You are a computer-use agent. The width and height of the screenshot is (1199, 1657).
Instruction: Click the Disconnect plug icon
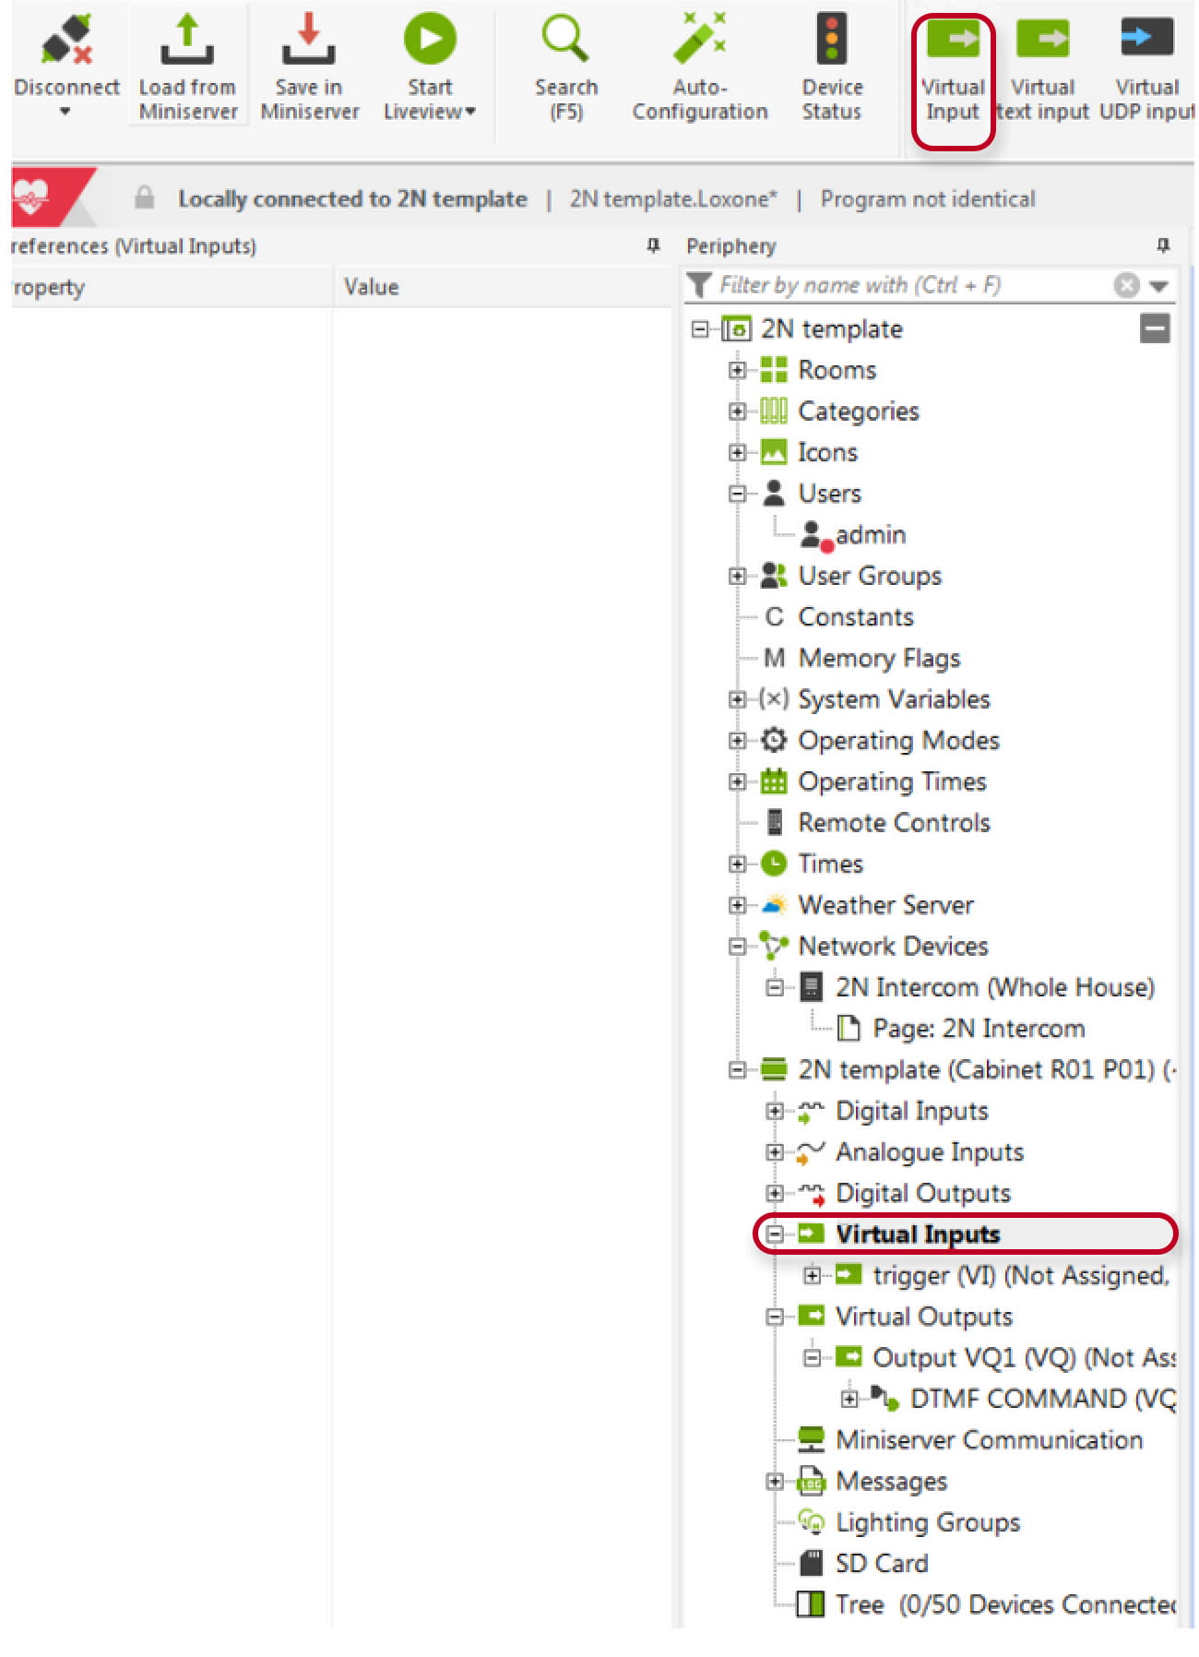(x=67, y=41)
